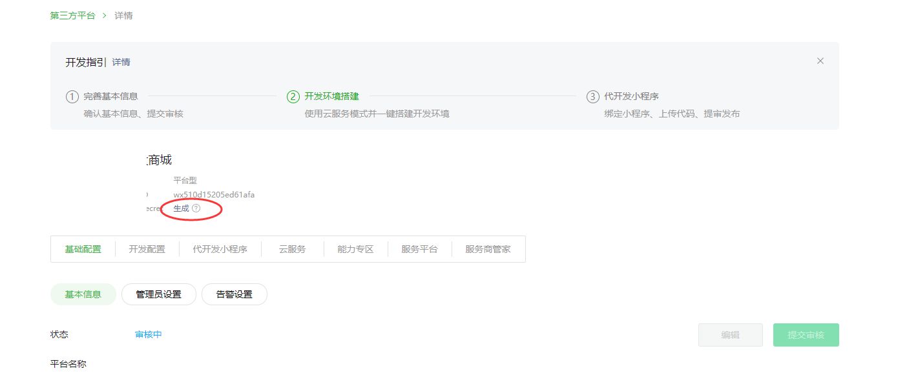Close the development guide panel
Viewport: 918px width, 373px height.
pos(820,61)
